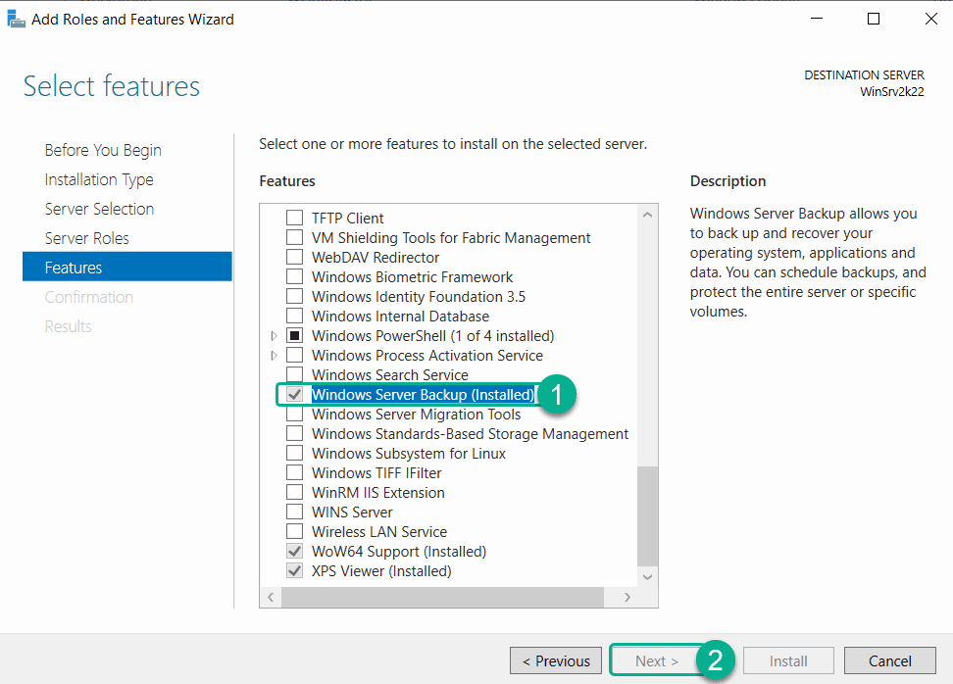Click the vertical scrollbar thumb of features list

[x=647, y=515]
